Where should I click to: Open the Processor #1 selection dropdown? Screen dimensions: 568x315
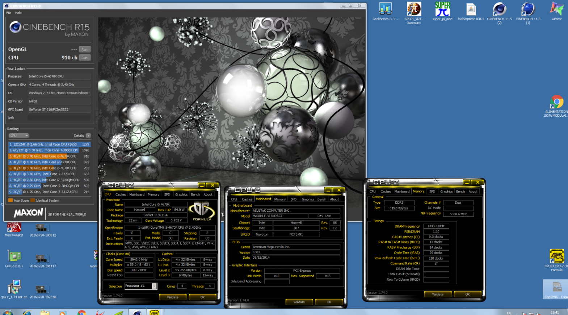[141, 286]
